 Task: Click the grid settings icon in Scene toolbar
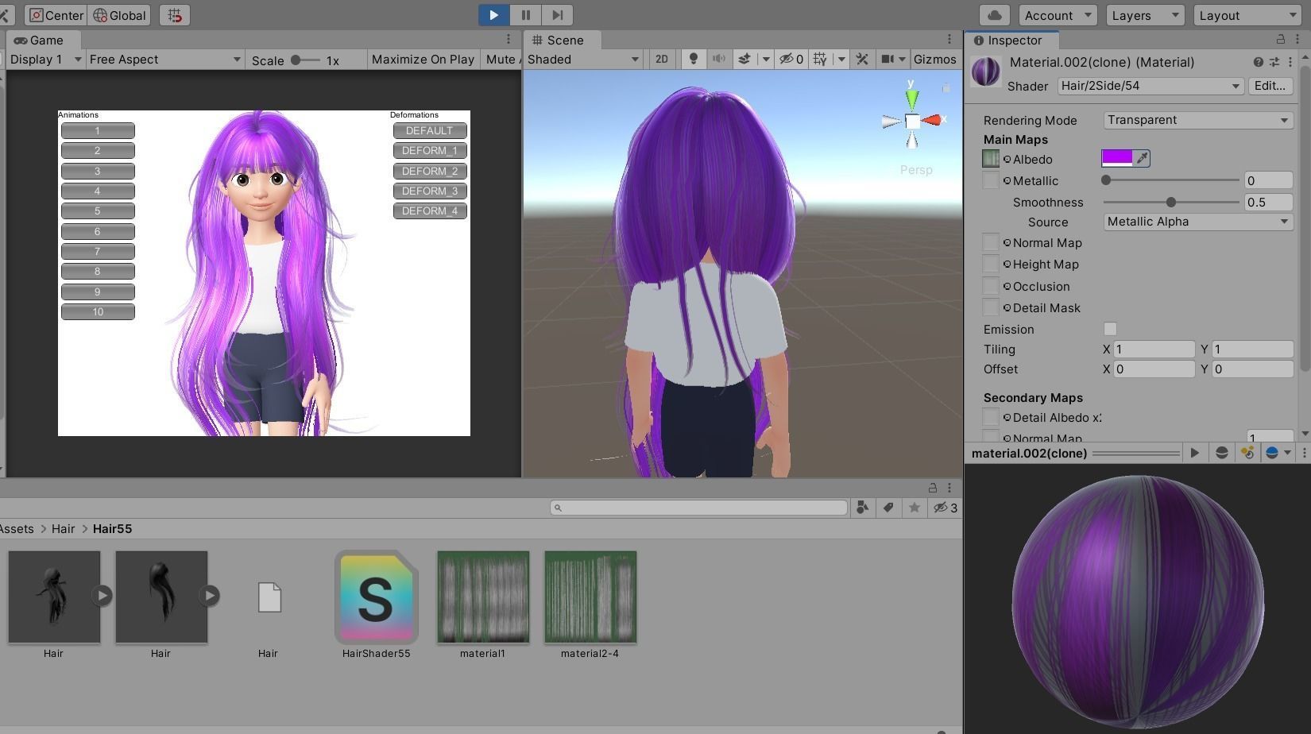click(821, 59)
